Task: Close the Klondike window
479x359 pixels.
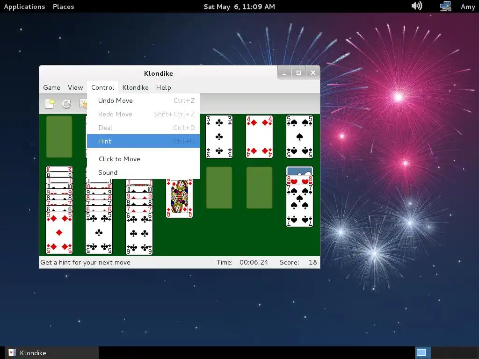Action: click(313, 72)
